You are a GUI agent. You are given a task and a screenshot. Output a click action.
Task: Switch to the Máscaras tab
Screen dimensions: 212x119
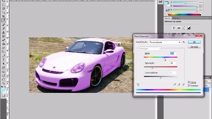click(x=176, y=18)
